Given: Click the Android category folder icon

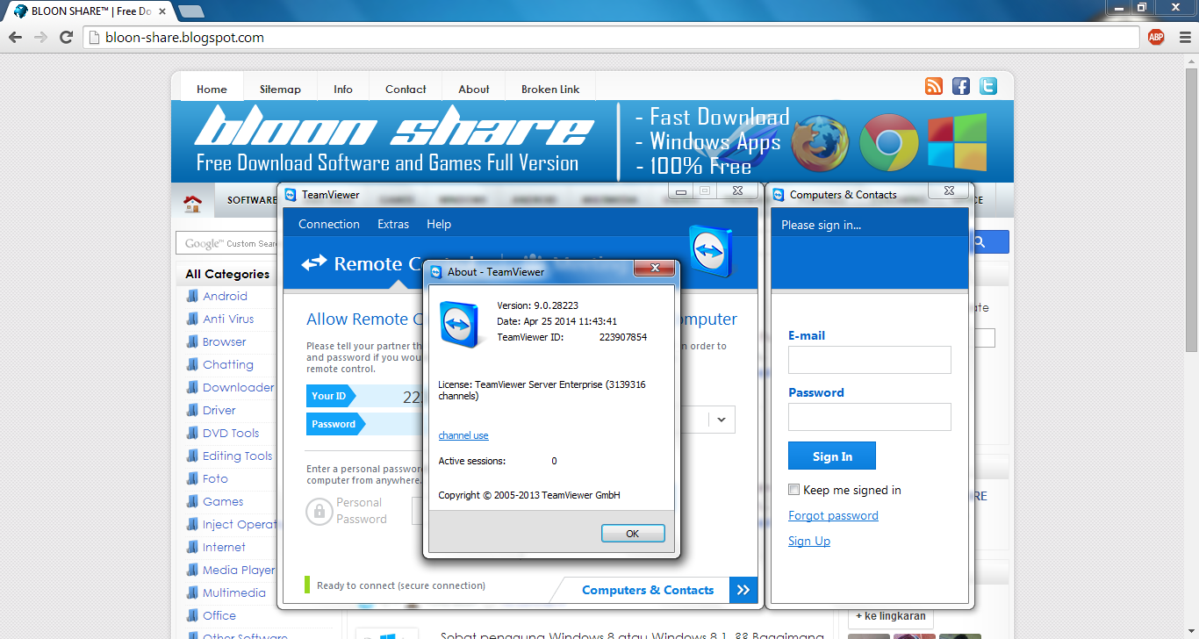Looking at the screenshot, I should [x=192, y=296].
